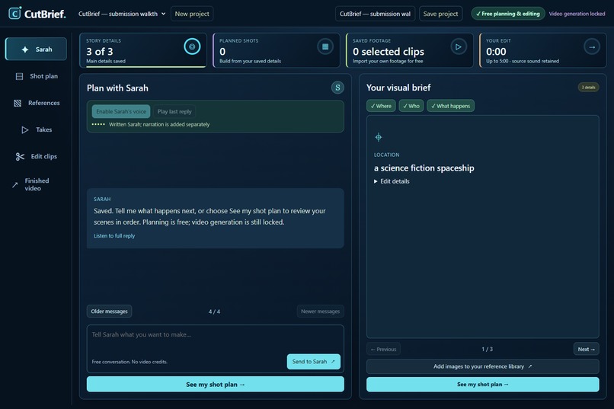The image size is (614, 409).
Task: Click the Takes play triangle icon
Action: click(25, 129)
